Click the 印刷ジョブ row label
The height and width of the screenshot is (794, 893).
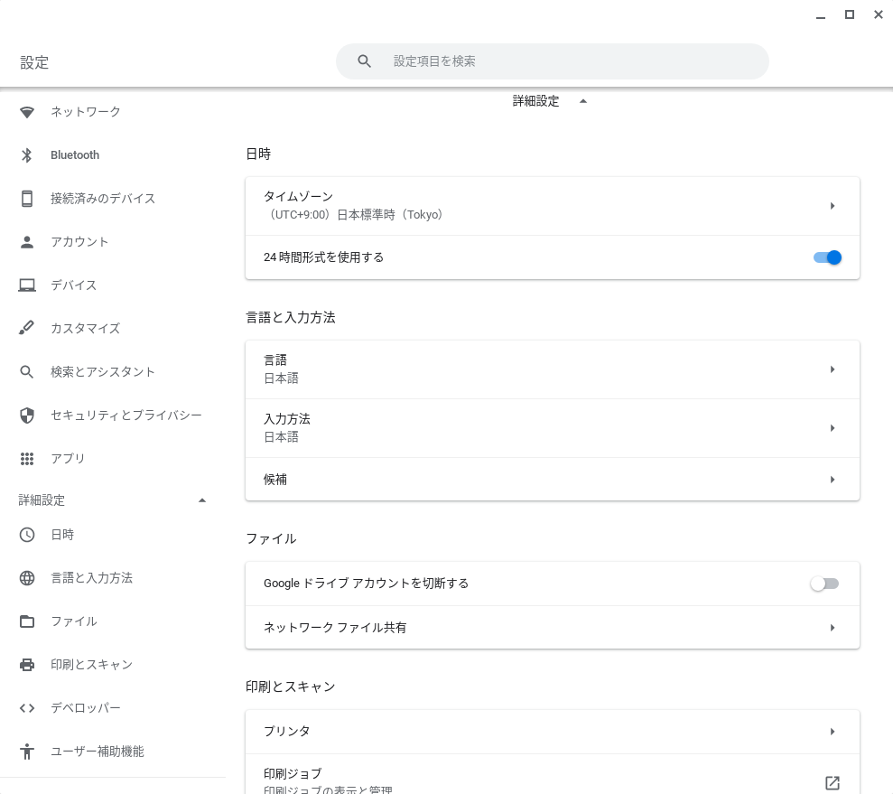(x=293, y=773)
